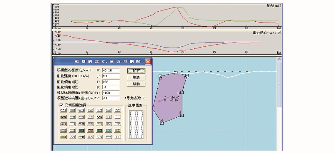This screenshot has width=334, height=154.
Task: Click the inclination I field showing 152
Action: 111,82
